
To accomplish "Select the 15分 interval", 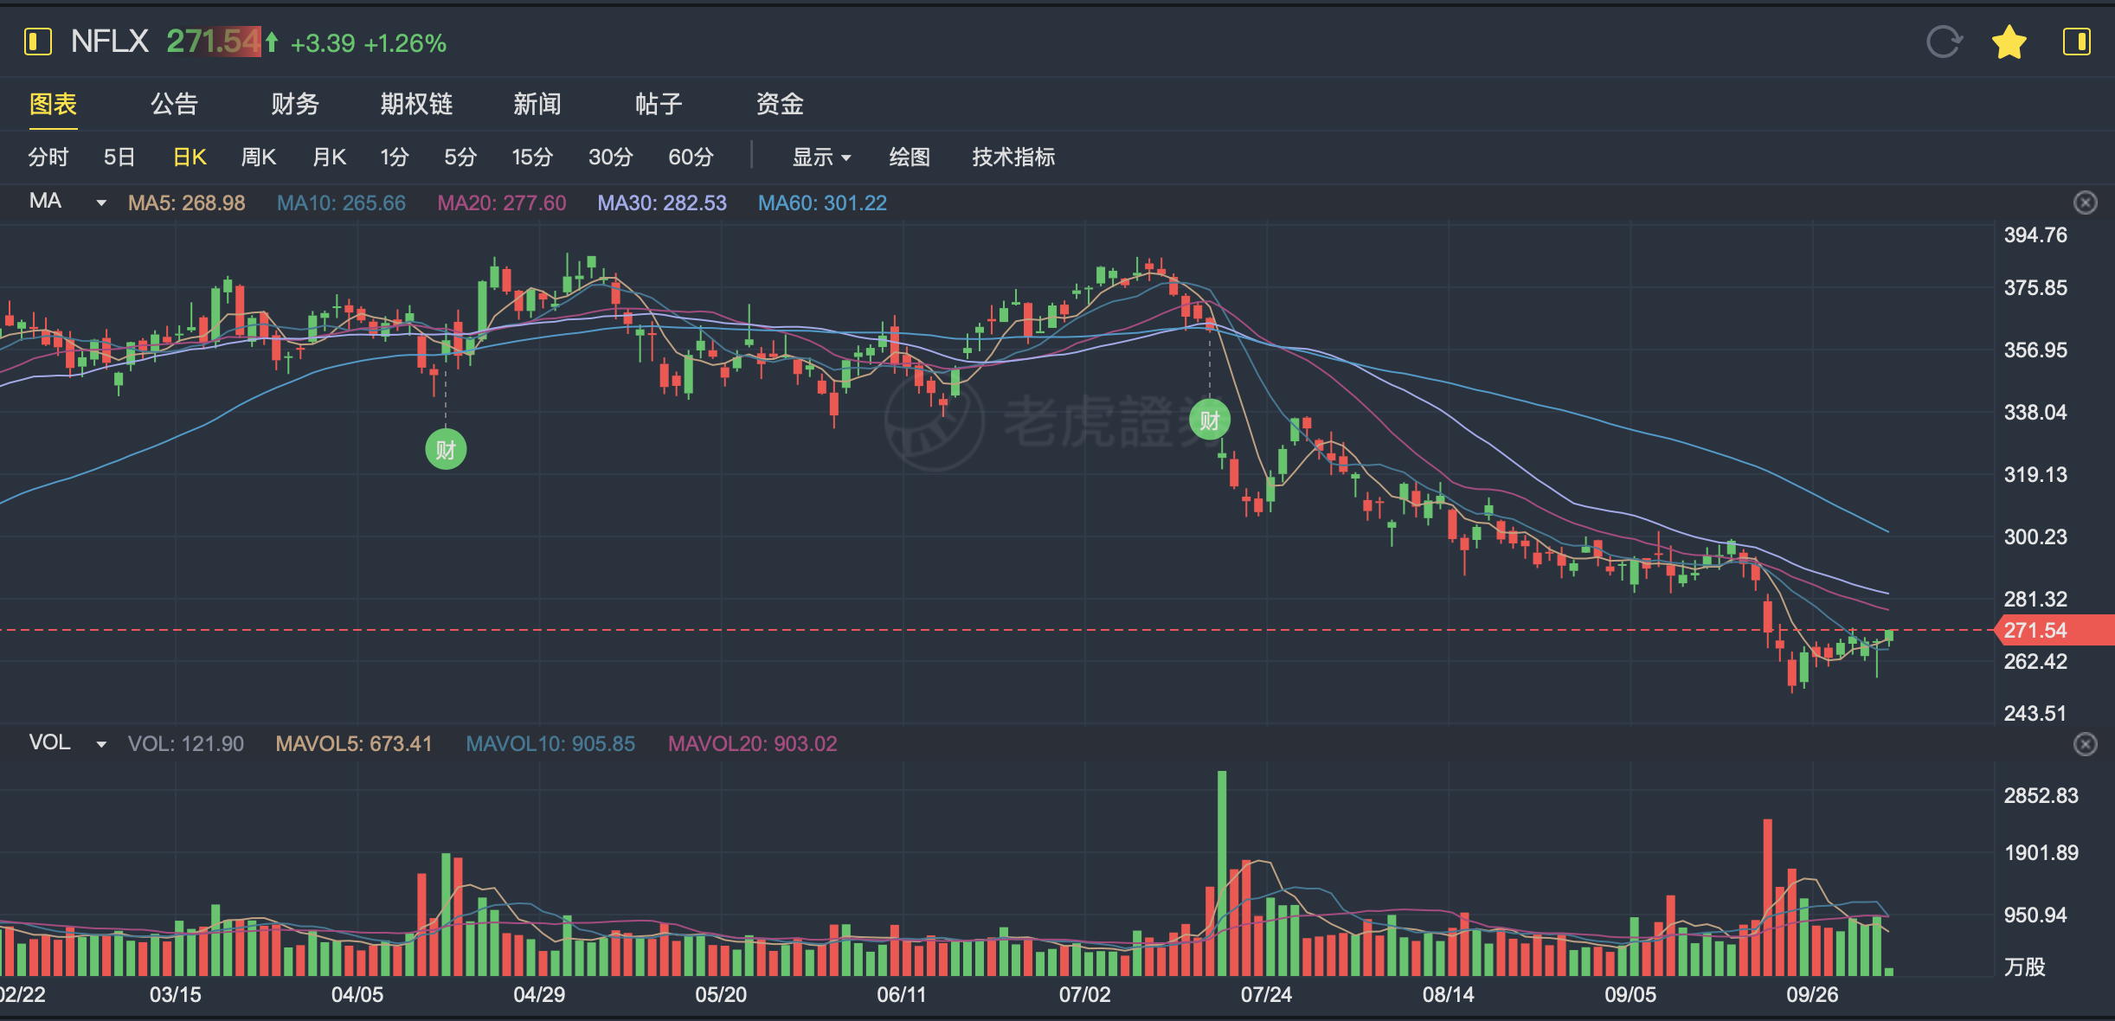I will [532, 157].
